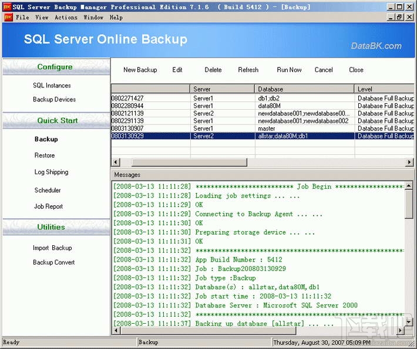417x349 pixels.
Task: Restore the inner Backup child window
Action: pos(399,17)
